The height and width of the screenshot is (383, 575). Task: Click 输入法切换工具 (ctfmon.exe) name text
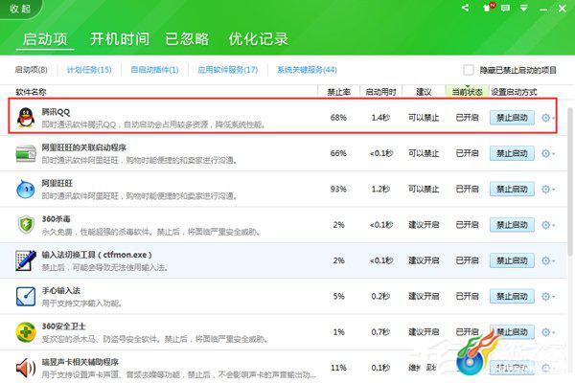click(x=97, y=255)
